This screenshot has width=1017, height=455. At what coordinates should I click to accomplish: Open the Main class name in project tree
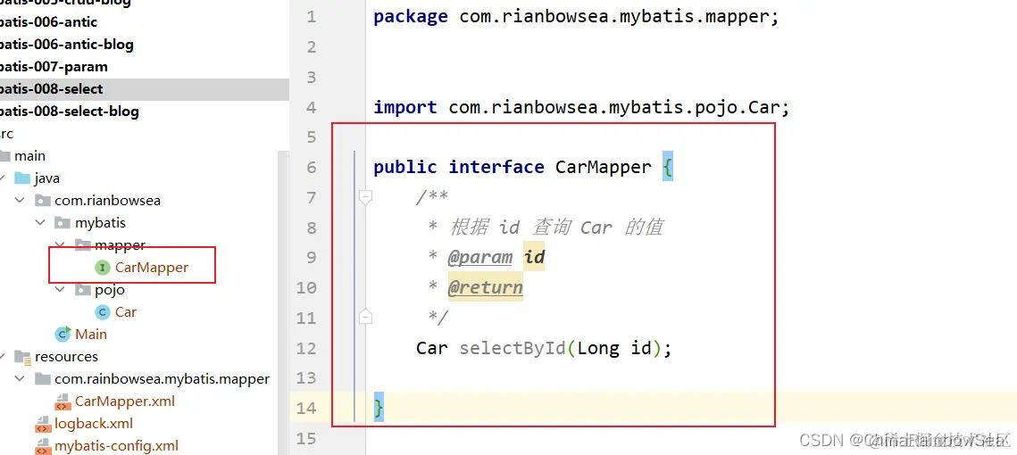pos(91,334)
